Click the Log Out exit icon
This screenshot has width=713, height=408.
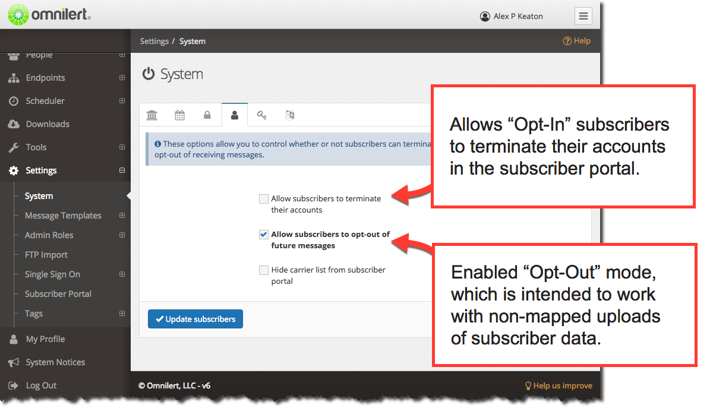(14, 385)
